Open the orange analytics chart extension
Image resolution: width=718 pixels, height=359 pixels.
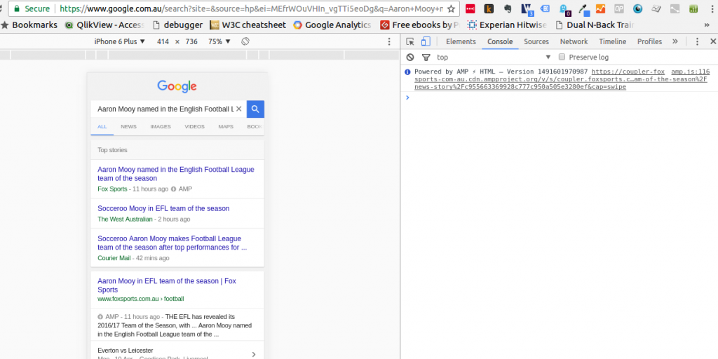click(600, 8)
